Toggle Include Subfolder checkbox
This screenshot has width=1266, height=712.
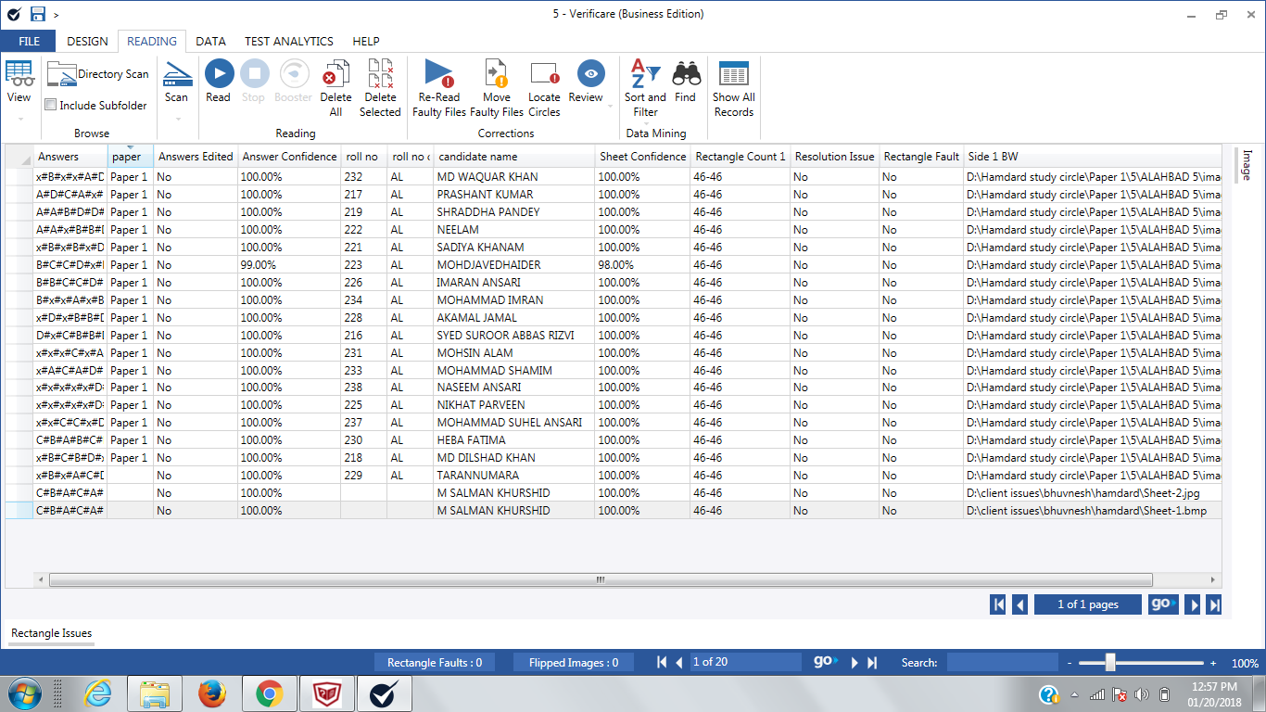51,105
